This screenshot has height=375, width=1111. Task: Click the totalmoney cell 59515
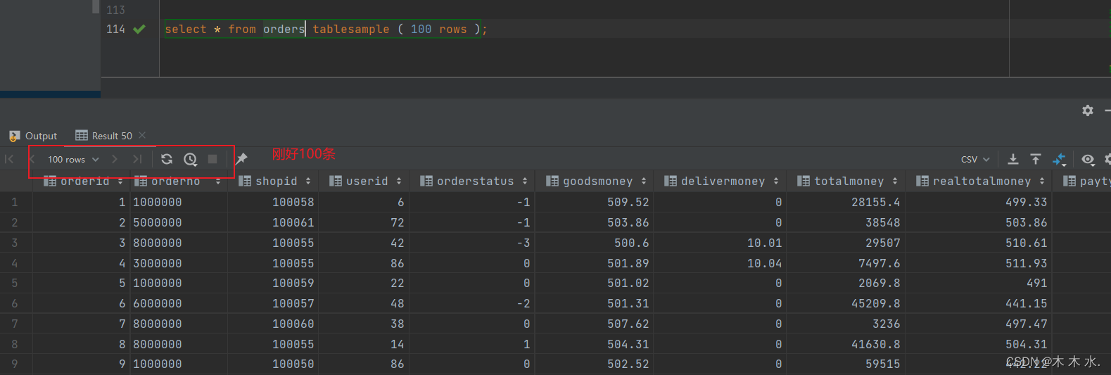(846, 364)
